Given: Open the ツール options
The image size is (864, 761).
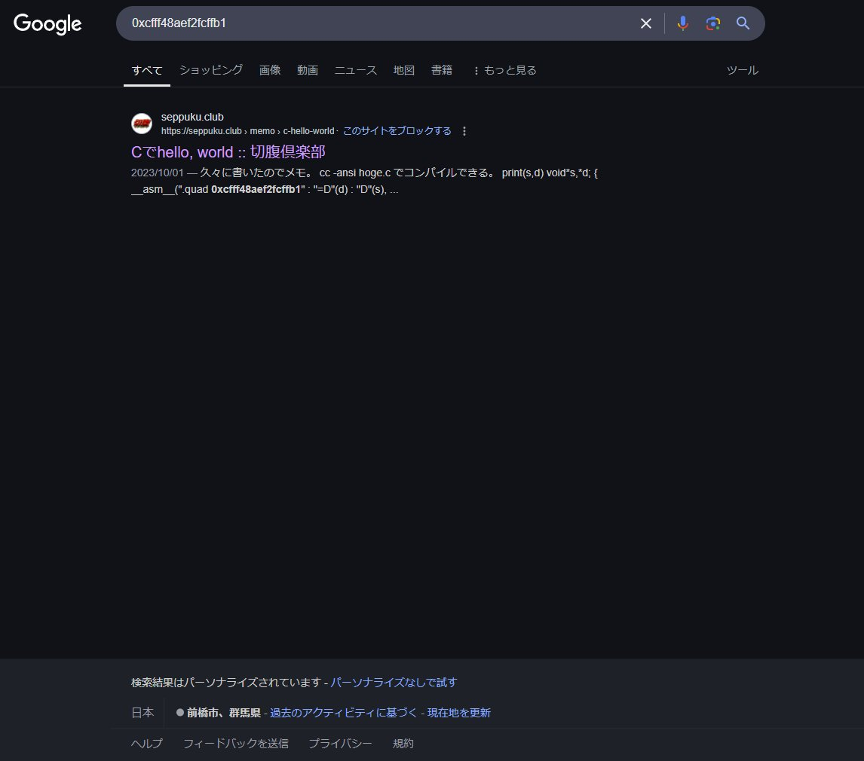Looking at the screenshot, I should (742, 69).
